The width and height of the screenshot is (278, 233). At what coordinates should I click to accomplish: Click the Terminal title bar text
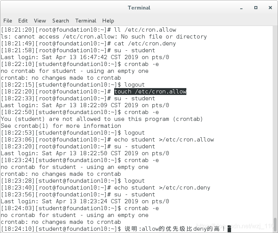139,8
